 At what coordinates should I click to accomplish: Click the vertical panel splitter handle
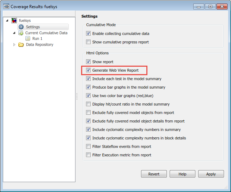coord(77,96)
